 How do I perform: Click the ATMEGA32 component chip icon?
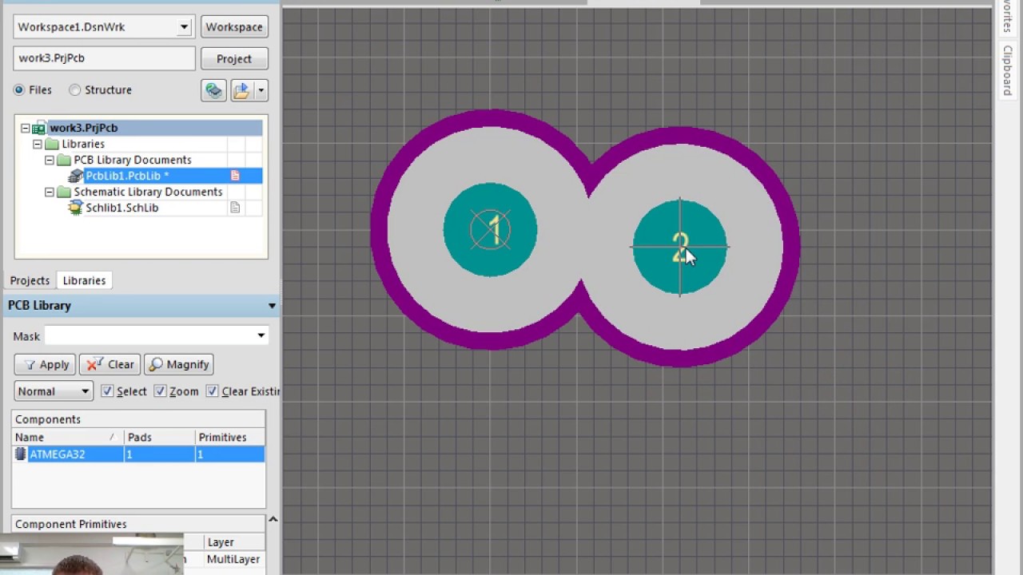[21, 454]
